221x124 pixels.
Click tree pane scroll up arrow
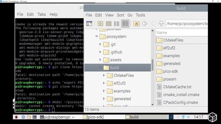(152, 31)
